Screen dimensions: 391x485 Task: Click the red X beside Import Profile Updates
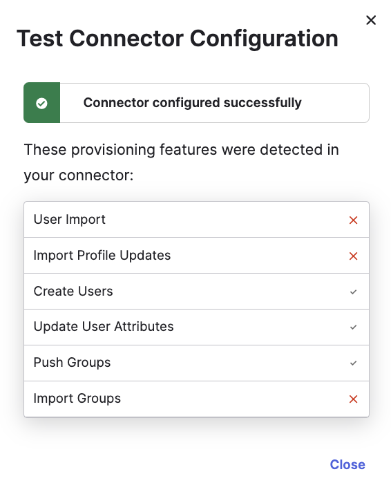point(353,256)
